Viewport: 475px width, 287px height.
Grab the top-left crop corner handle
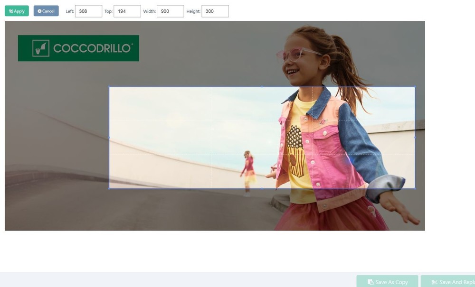[x=109, y=87]
